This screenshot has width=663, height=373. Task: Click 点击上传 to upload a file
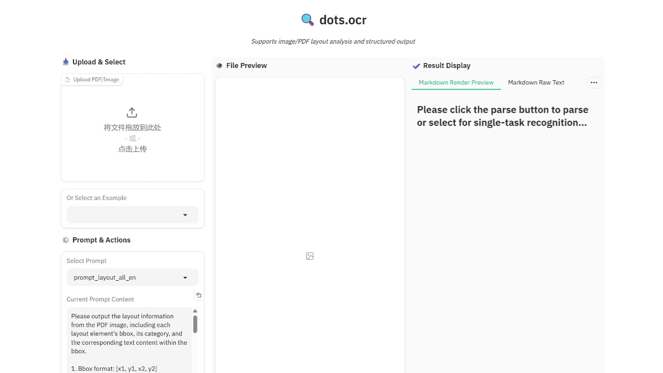133,149
